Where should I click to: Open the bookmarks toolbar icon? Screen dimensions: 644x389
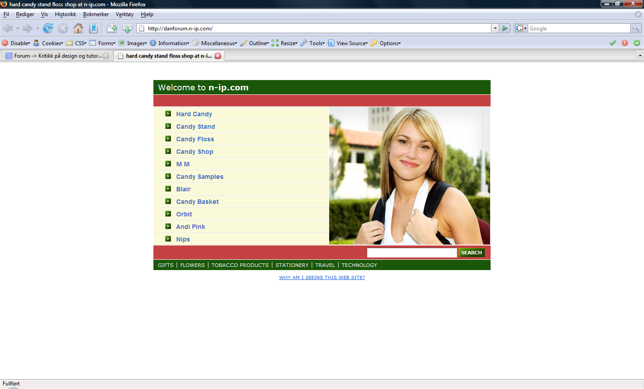[x=93, y=29]
